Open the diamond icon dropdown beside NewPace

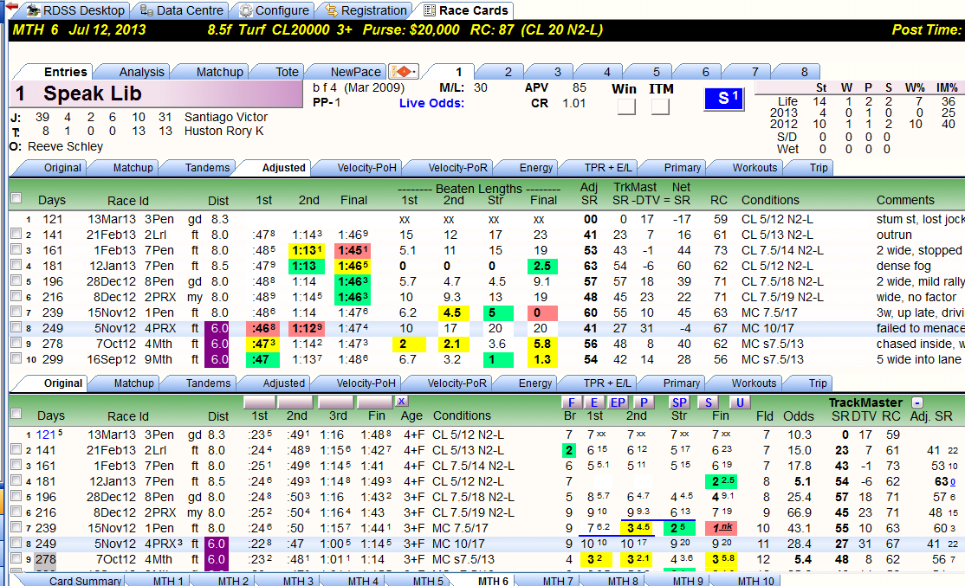point(404,72)
